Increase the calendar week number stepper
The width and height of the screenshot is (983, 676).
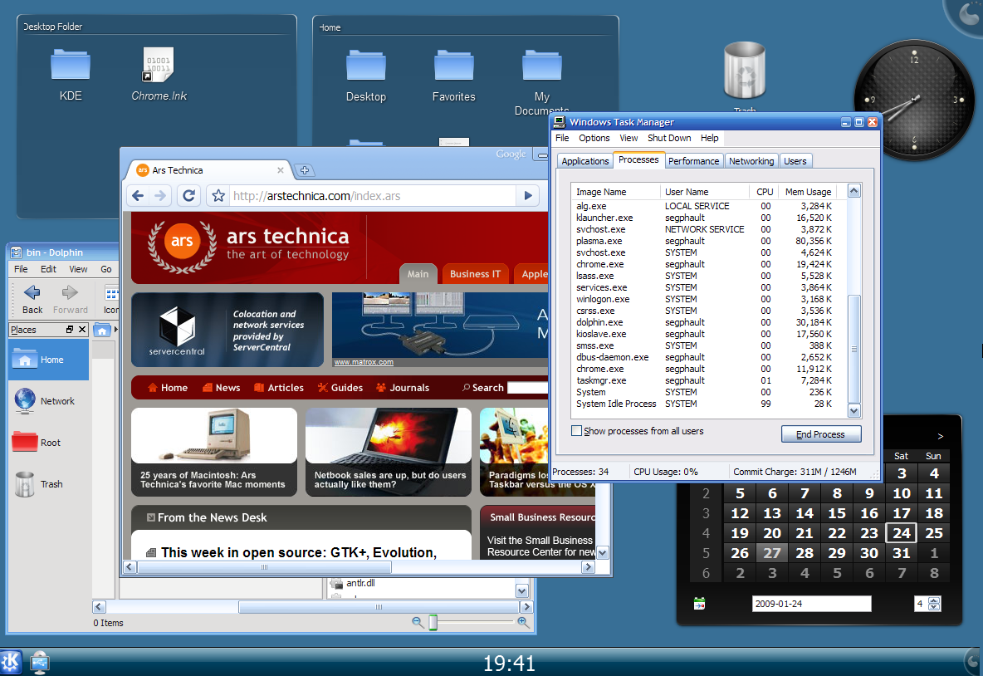click(x=934, y=600)
